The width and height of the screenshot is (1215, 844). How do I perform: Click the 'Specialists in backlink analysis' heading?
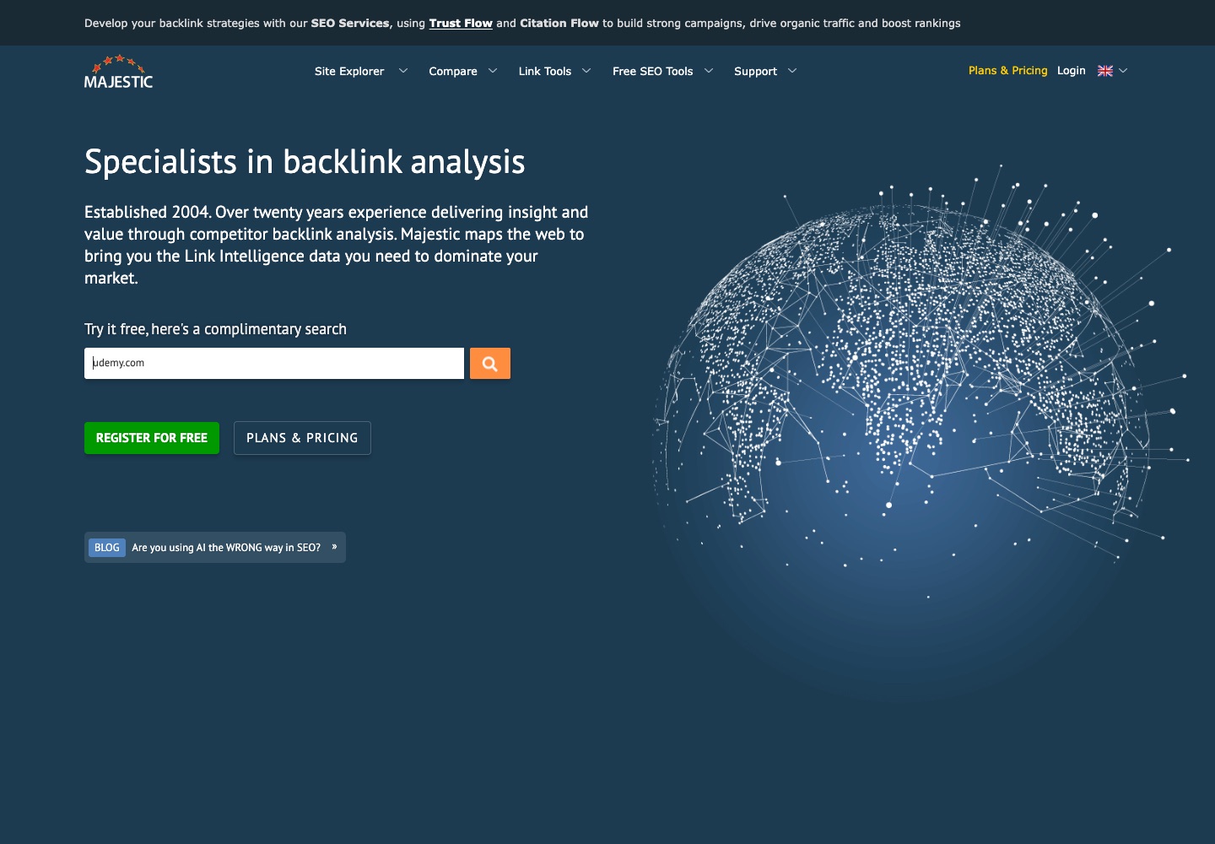(305, 162)
